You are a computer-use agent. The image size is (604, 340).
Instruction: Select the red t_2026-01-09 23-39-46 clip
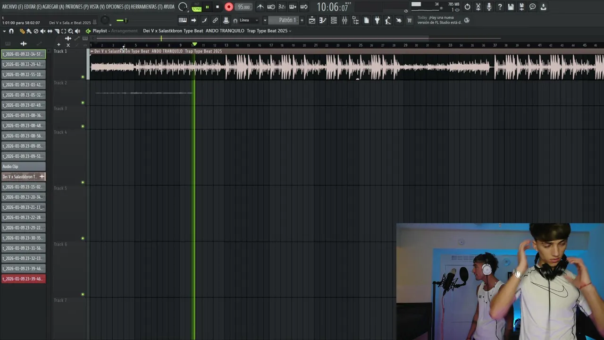pyautogui.click(x=23, y=279)
